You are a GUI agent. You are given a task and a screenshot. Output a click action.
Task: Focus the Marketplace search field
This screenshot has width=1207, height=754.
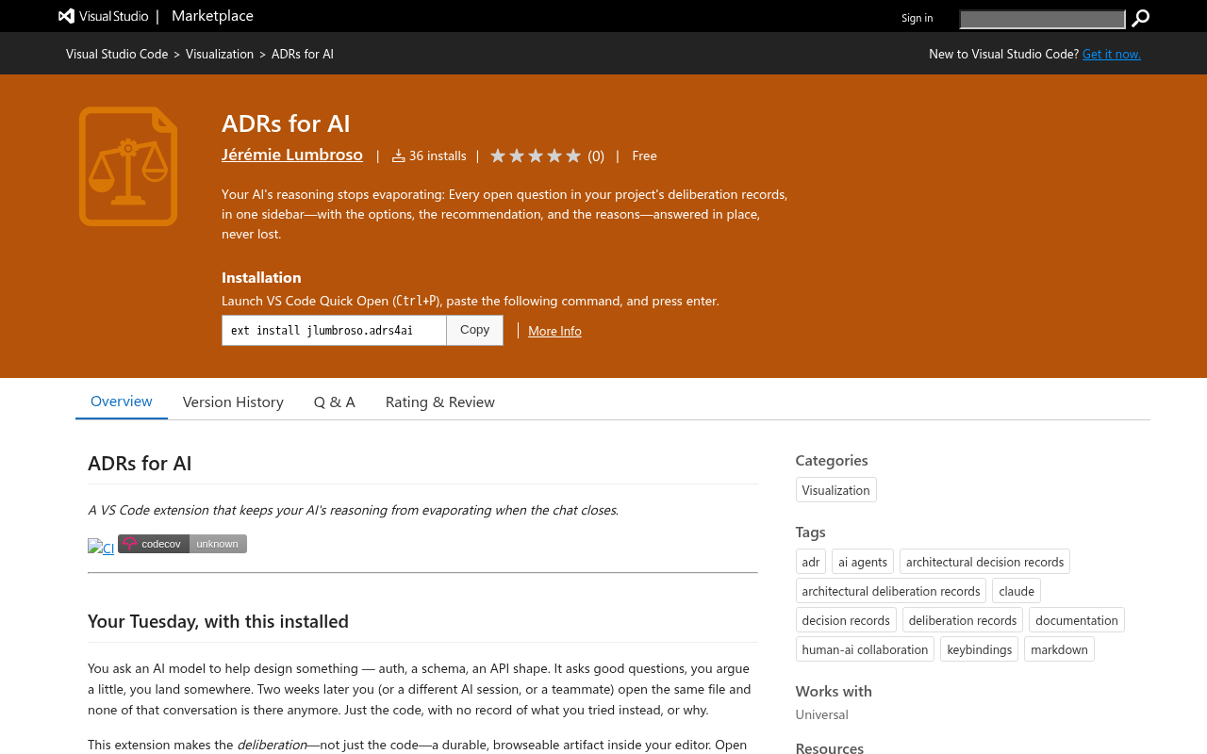[1042, 19]
